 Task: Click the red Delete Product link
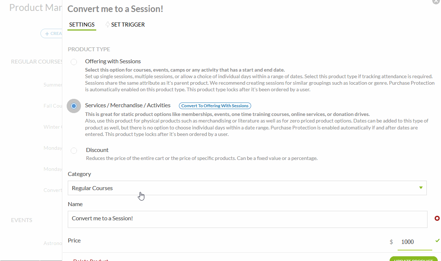click(x=91, y=260)
